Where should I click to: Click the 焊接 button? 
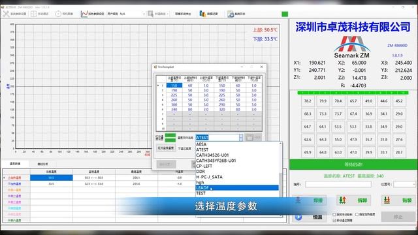click(309, 200)
